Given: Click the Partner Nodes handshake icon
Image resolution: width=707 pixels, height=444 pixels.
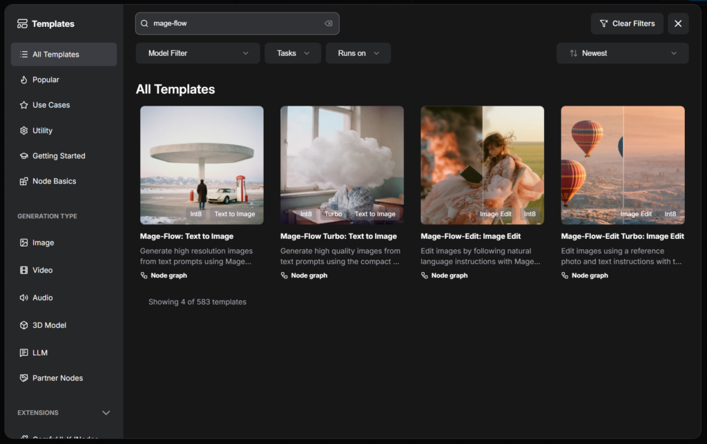Looking at the screenshot, I should click(x=24, y=378).
